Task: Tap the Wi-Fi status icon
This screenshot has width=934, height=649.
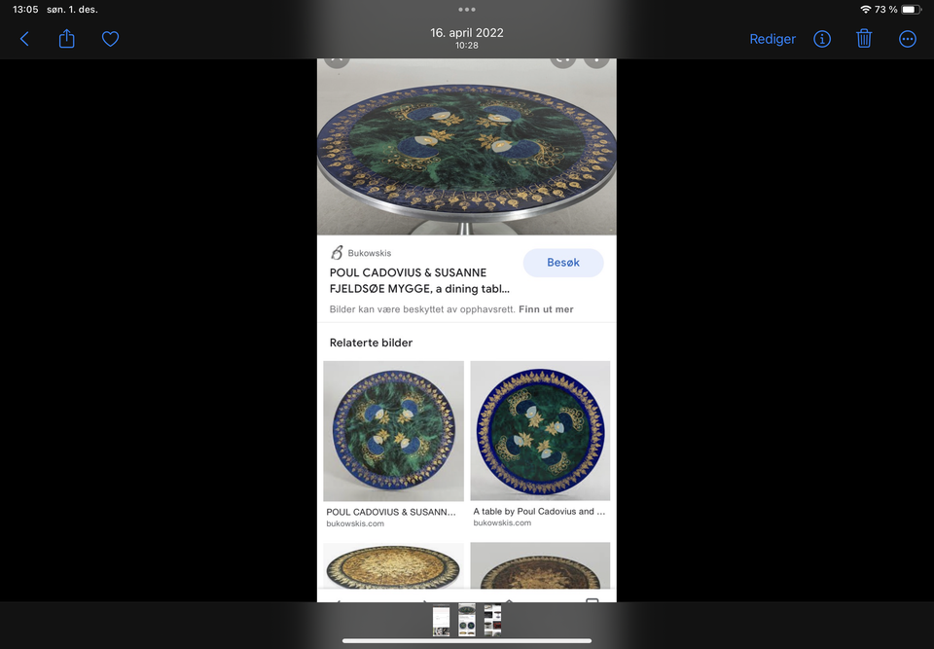Action: coord(866,10)
